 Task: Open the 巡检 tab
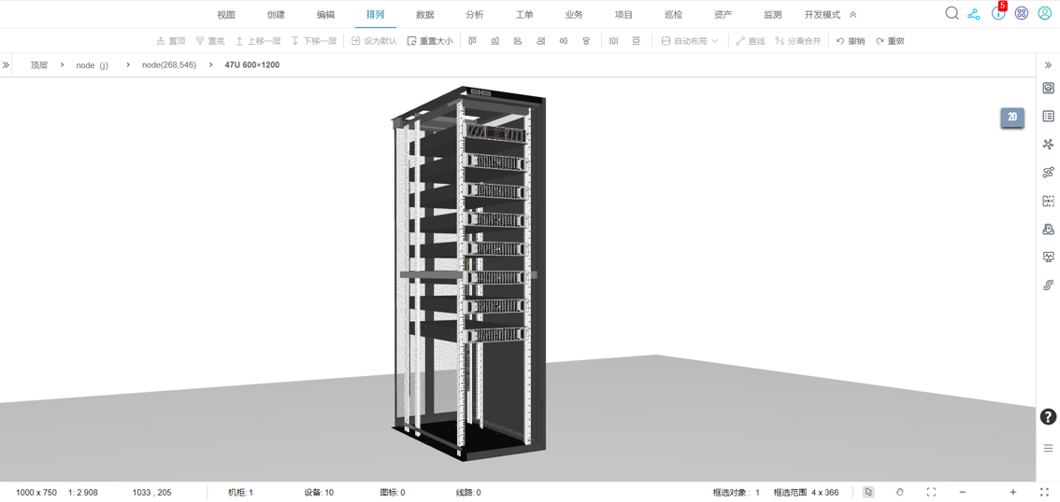point(673,15)
